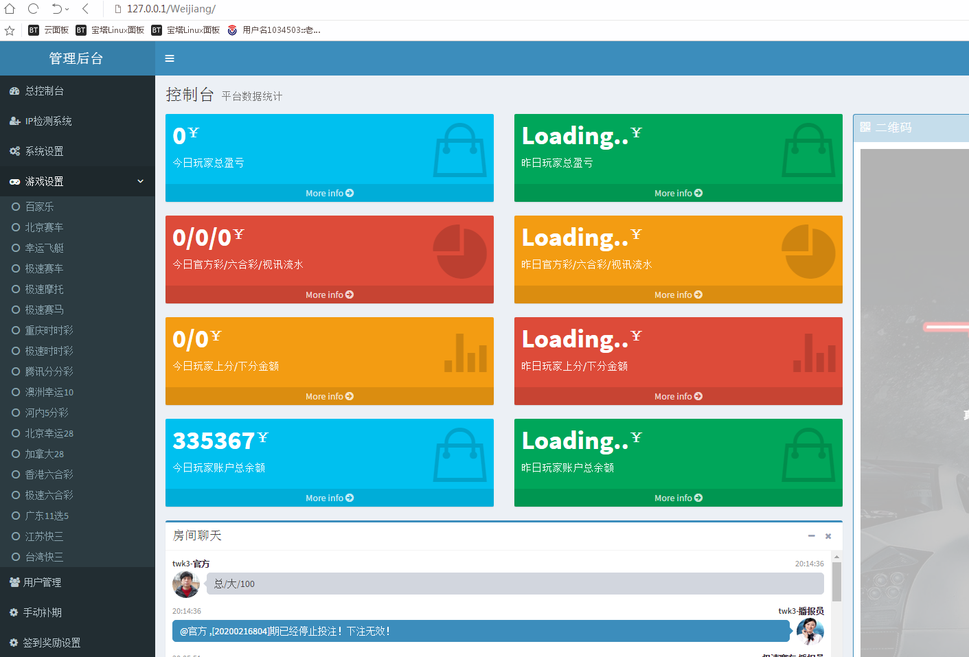
Task: Click the bookmark star icon
Action: 10,30
